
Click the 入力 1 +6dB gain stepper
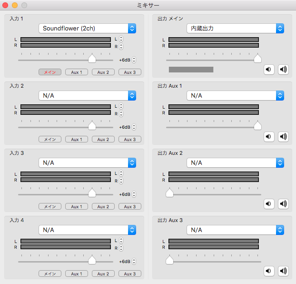click(x=134, y=60)
